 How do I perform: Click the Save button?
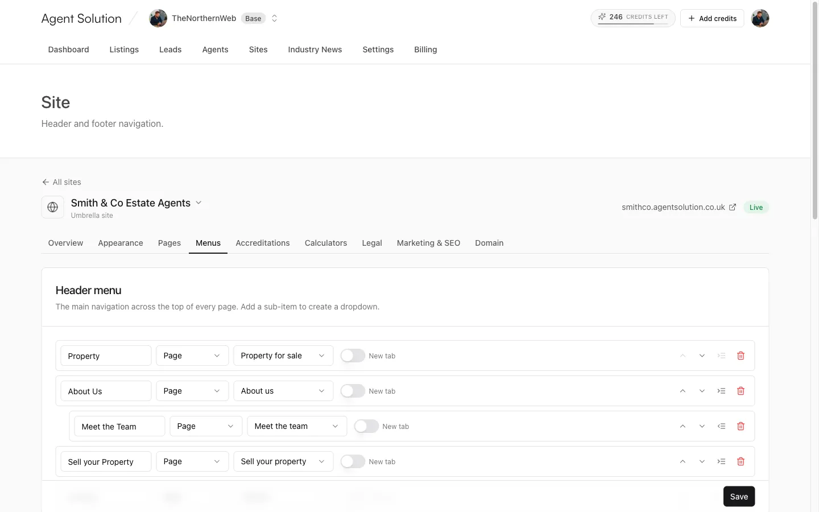739,496
